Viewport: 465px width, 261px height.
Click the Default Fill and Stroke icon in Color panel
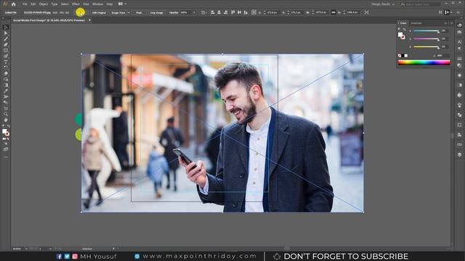tap(400, 30)
